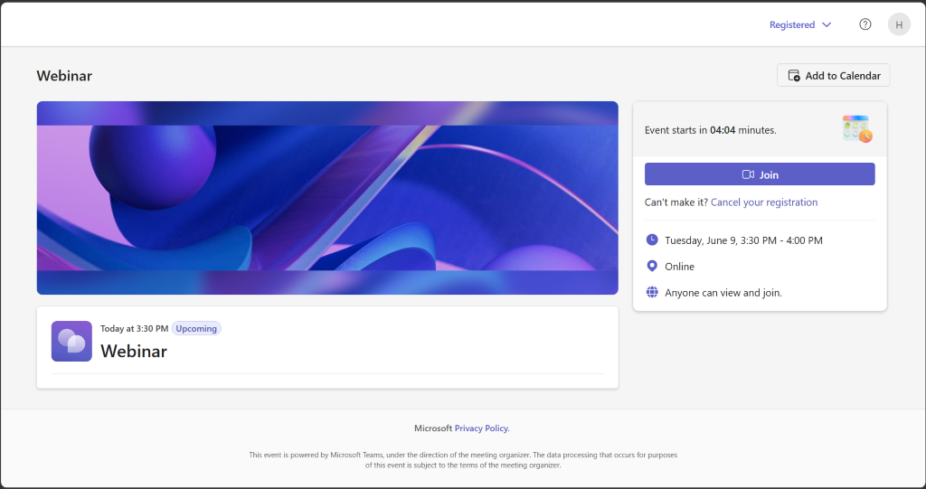Click the 'Online' location text
Image resolution: width=926 pixels, height=489 pixels.
680,267
